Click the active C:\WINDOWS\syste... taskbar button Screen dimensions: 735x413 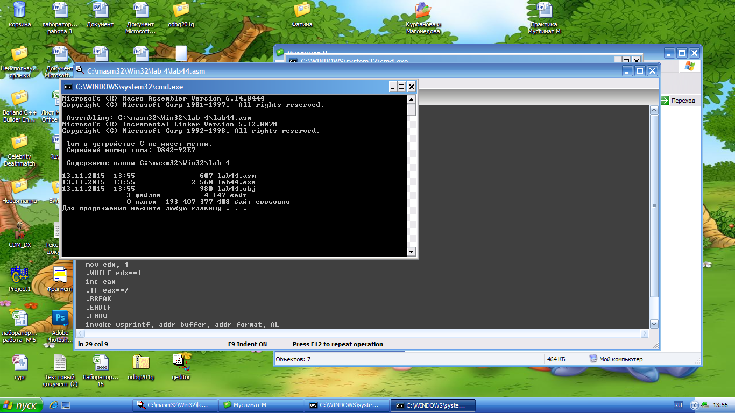point(432,405)
